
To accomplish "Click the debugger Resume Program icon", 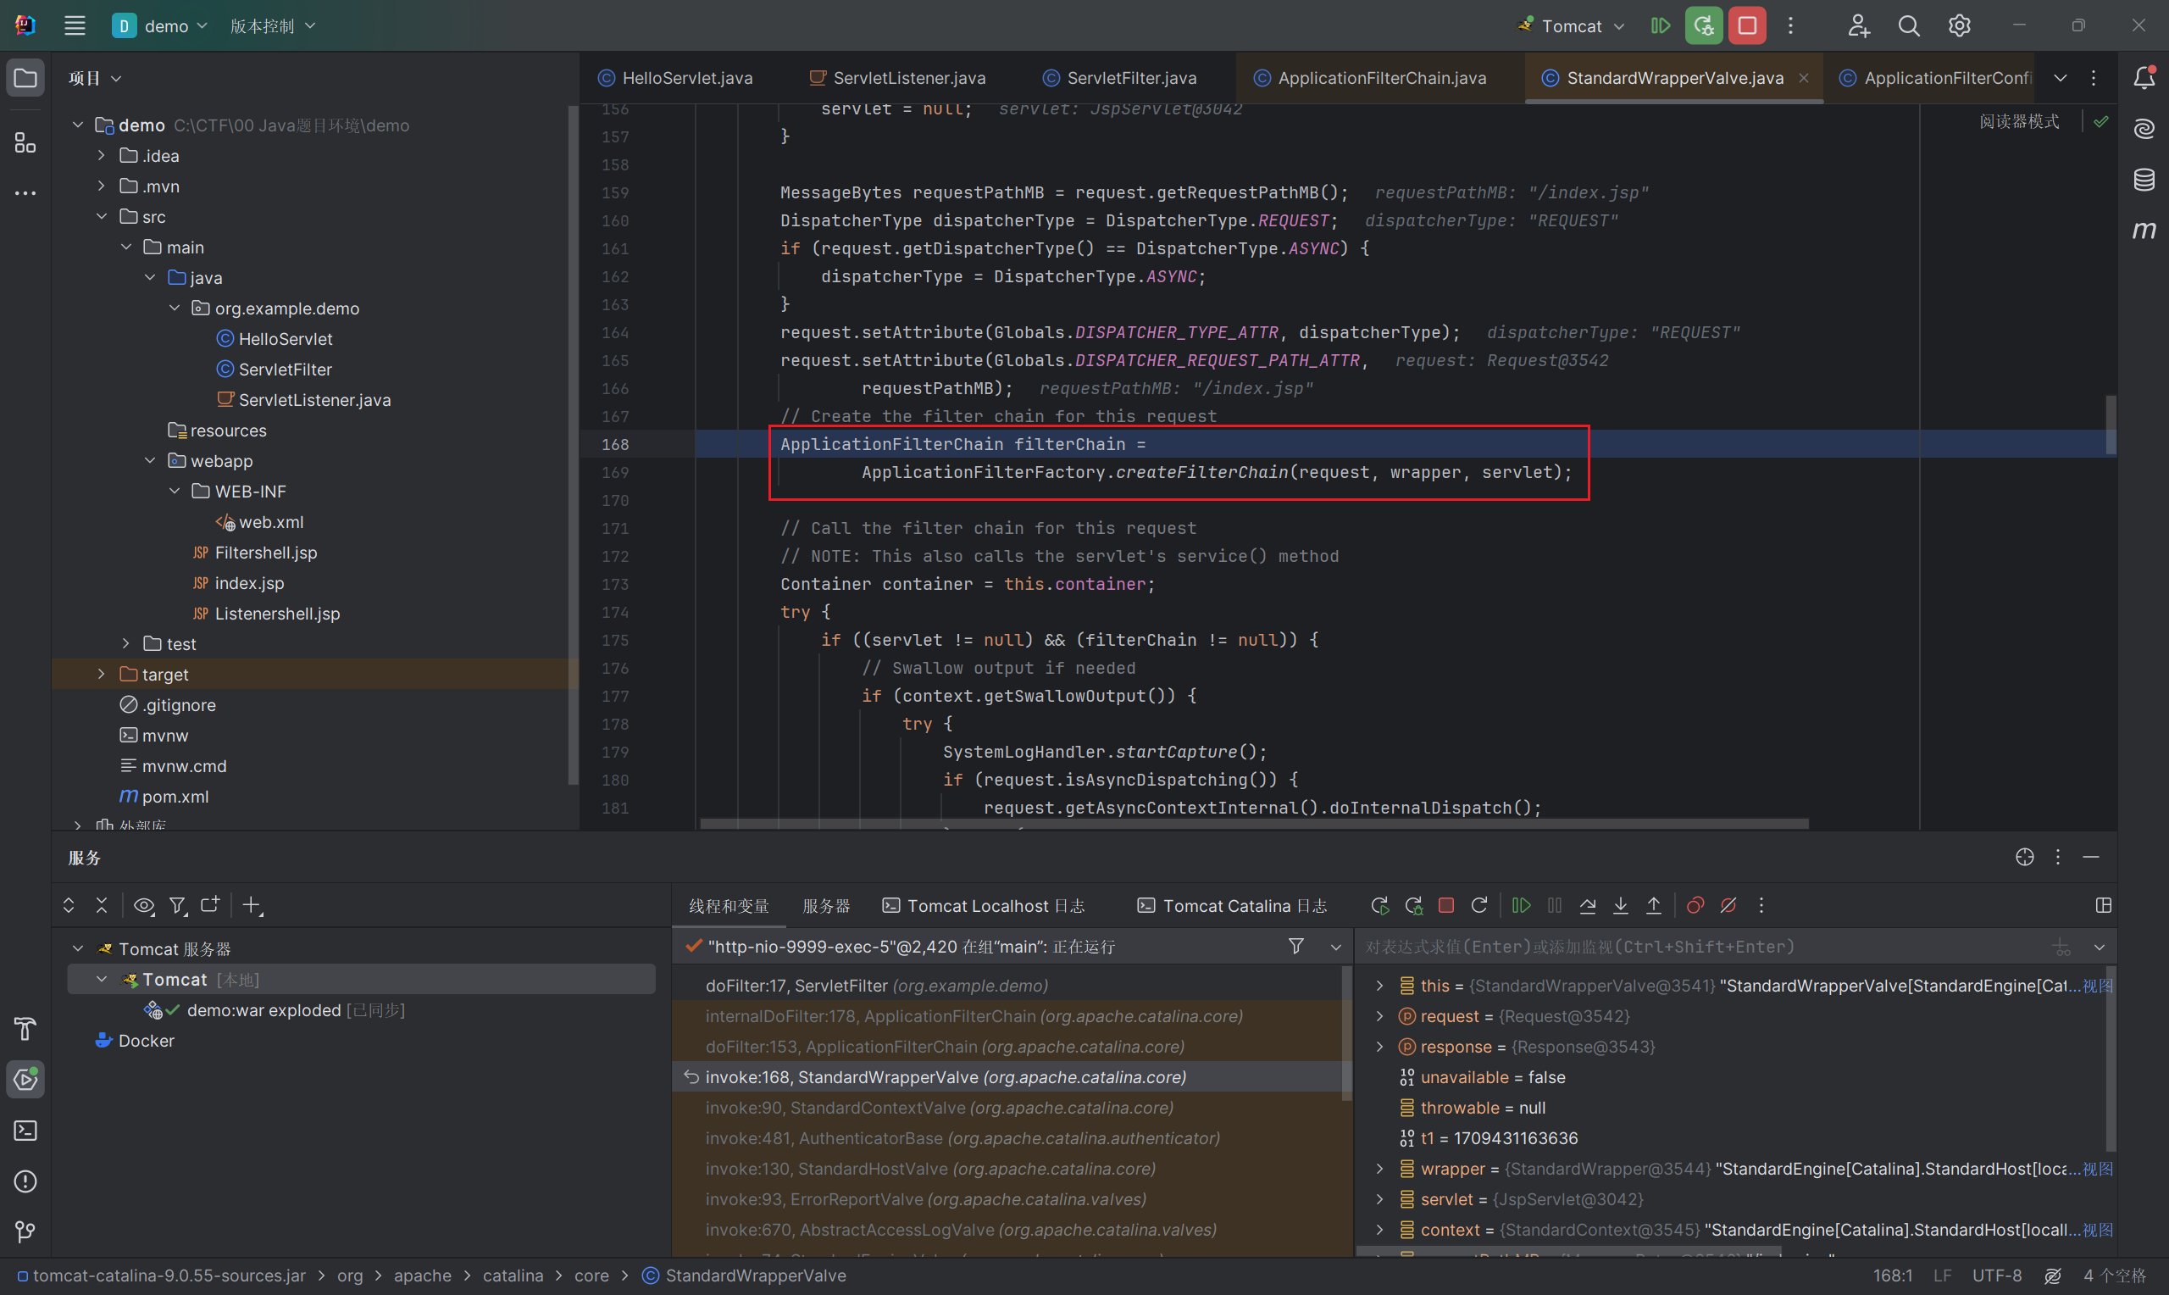I will [1521, 906].
